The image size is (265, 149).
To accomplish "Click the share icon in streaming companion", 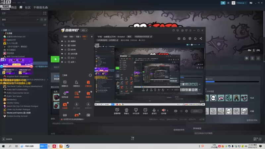I will (201, 38).
